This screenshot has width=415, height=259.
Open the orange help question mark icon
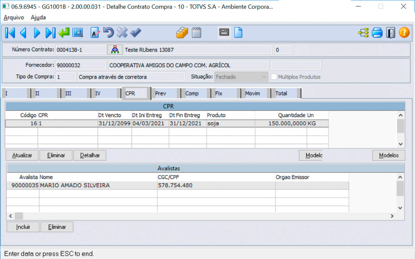[404, 33]
